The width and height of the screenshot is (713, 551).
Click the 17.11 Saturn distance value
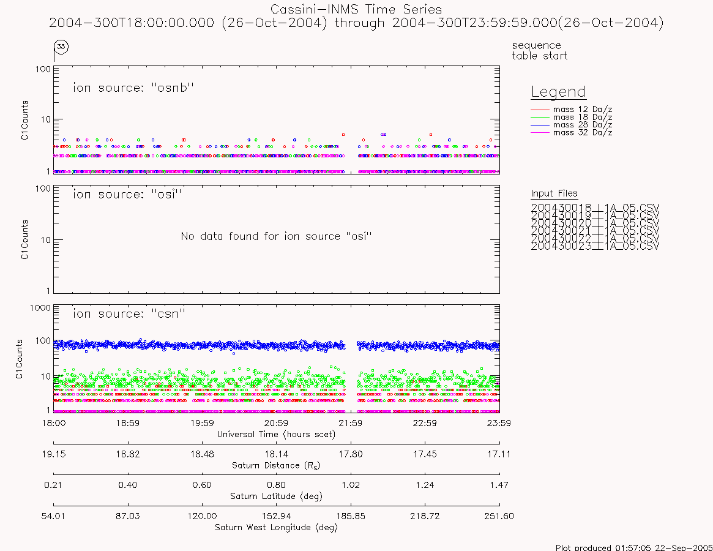tap(499, 454)
